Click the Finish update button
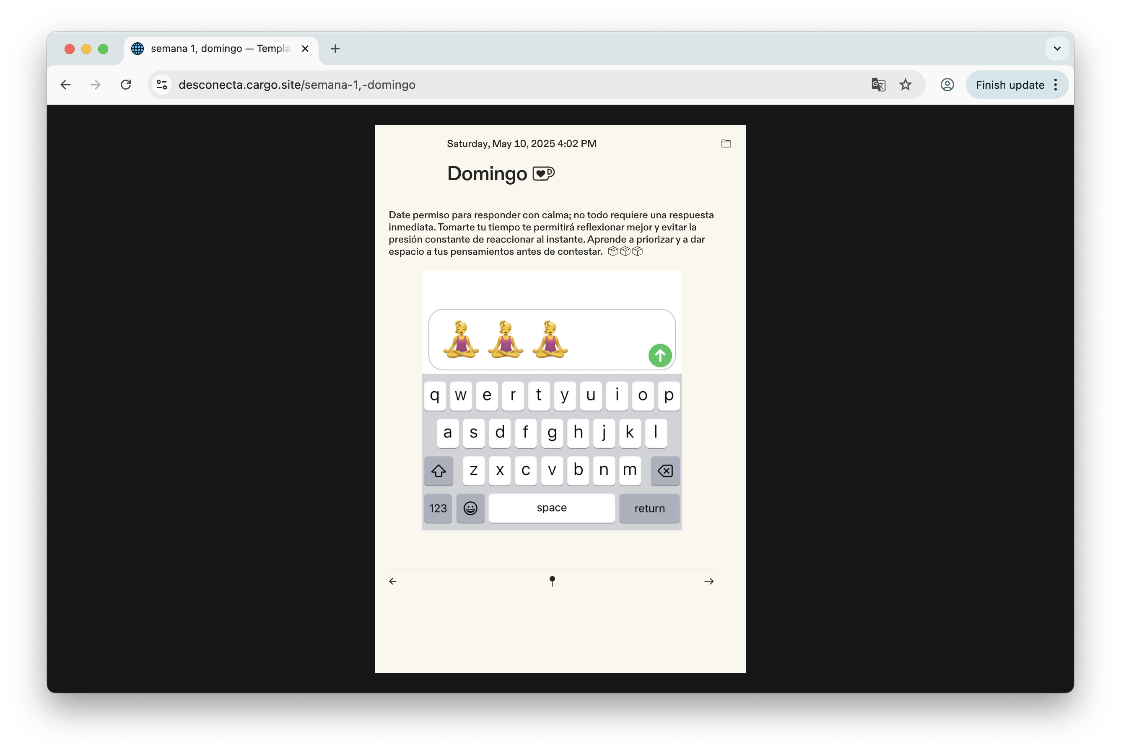This screenshot has width=1121, height=755. point(1010,85)
